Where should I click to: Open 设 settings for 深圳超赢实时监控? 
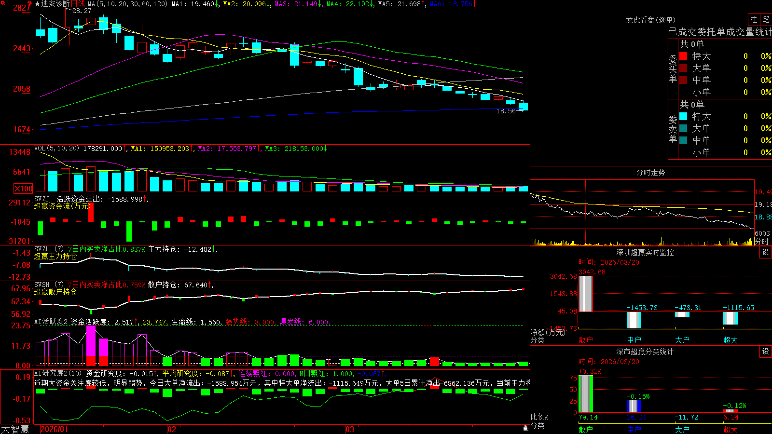coord(765,252)
